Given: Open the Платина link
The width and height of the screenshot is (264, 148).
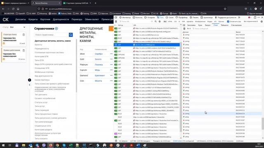Looking at the screenshot, I should (99, 65).
